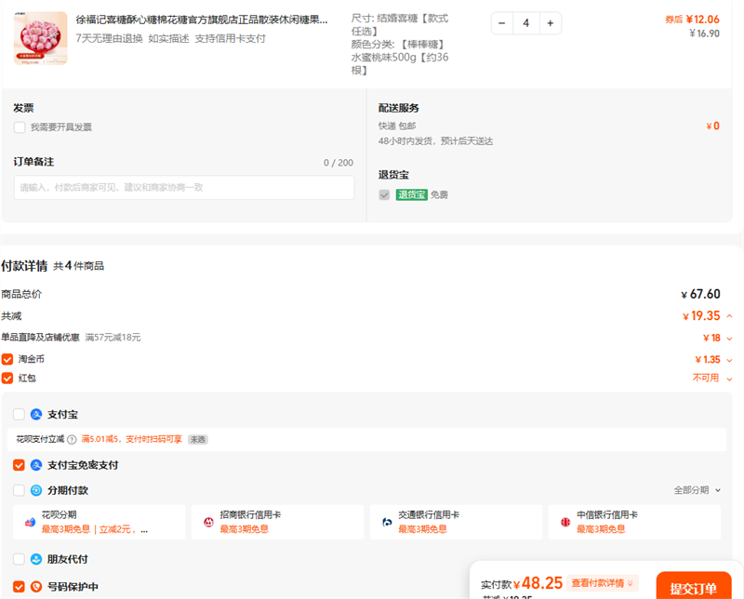The width and height of the screenshot is (744, 599).
Task: Click the 提交订单 submit order button
Action: (x=693, y=587)
